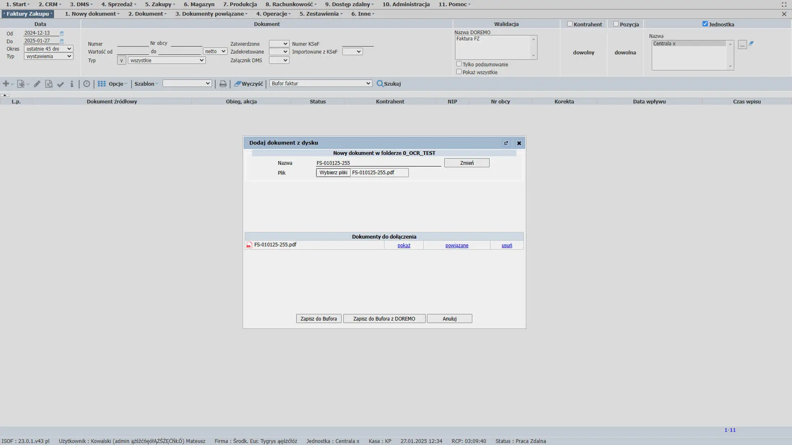Expand the Okres ostatnie 45 dni dropdown
The image size is (792, 445).
click(x=48, y=49)
